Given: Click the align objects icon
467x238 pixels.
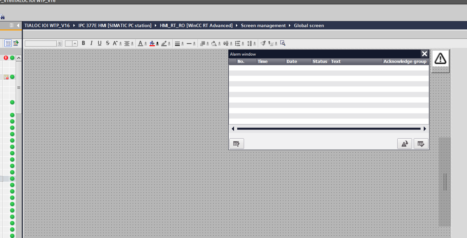Looking at the screenshot, I should point(226,43).
